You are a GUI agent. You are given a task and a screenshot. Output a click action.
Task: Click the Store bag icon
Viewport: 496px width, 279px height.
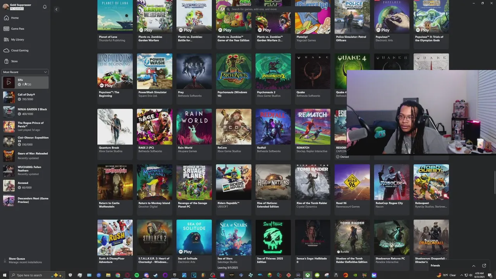tap(6, 61)
